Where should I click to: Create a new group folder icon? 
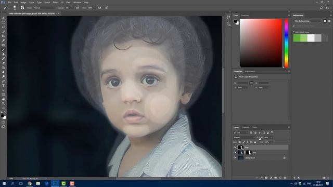(x=276, y=178)
